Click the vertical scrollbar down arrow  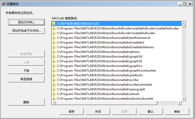point(184,99)
